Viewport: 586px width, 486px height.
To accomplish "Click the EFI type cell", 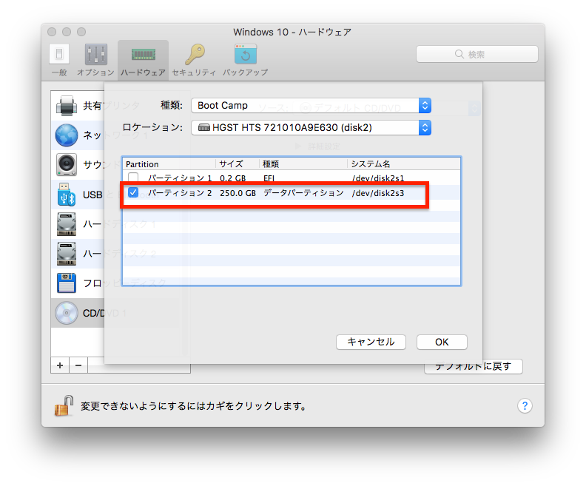I will click(x=269, y=178).
